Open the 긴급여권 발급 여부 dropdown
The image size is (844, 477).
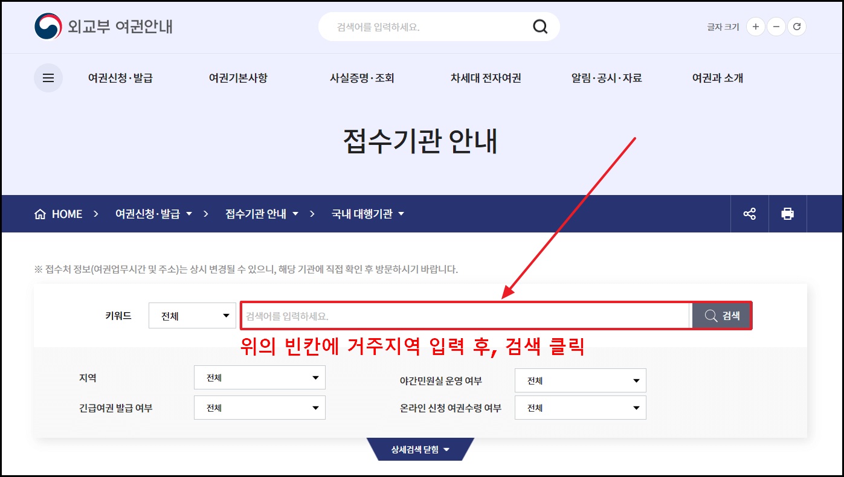click(x=259, y=408)
